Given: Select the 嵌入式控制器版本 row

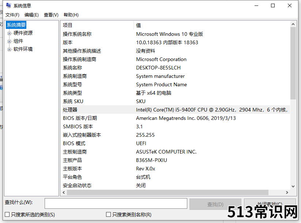Looking at the screenshot, I should pos(176,135).
